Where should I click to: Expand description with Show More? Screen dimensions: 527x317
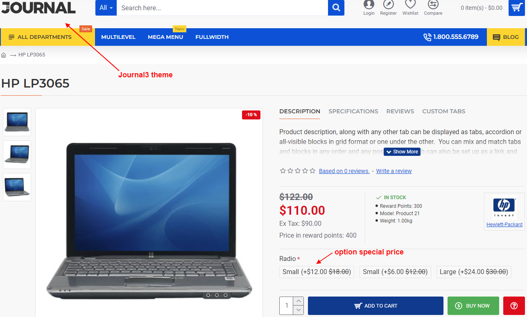(x=402, y=152)
